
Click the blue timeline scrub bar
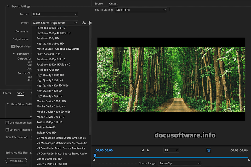[170, 158]
